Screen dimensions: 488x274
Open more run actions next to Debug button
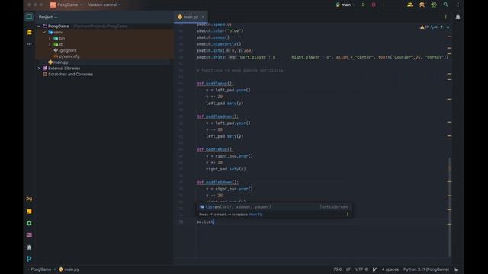[384, 5]
